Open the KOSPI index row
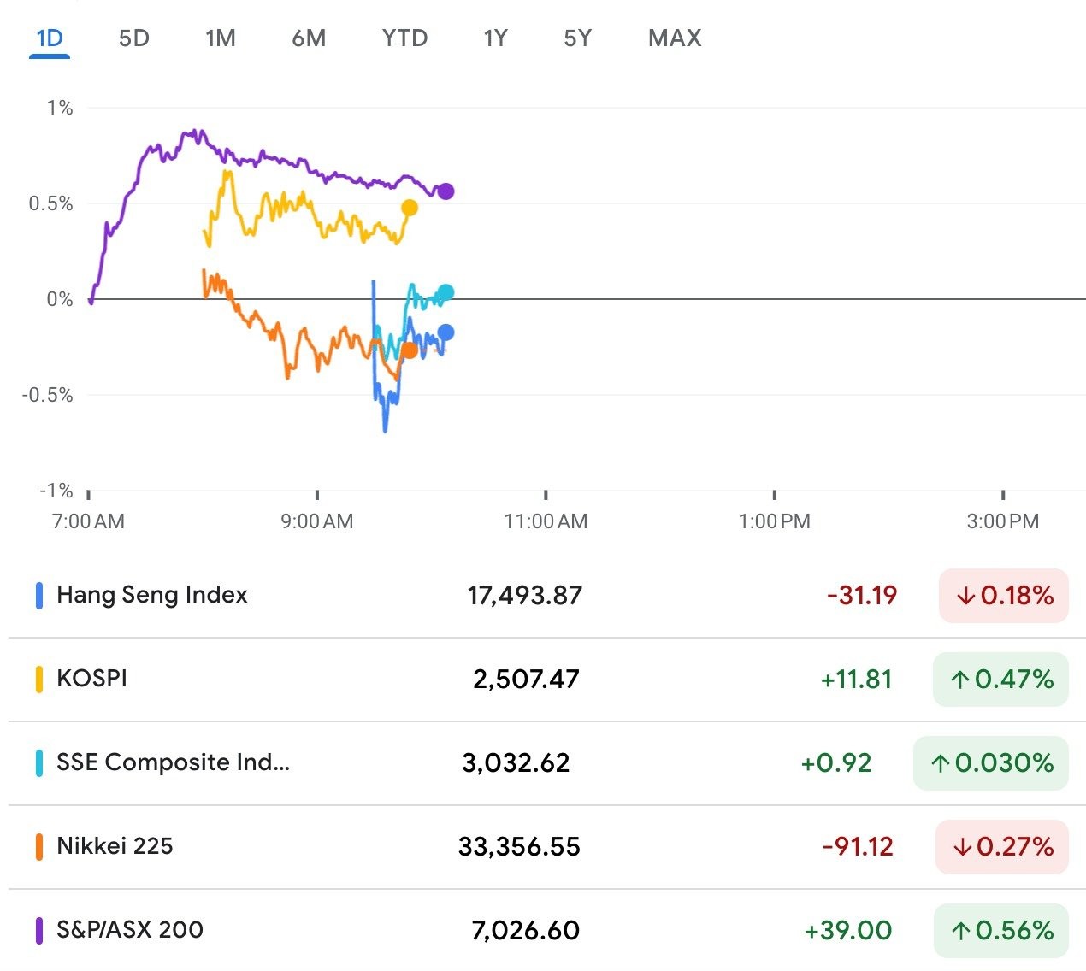The width and height of the screenshot is (1086, 971). [547, 679]
